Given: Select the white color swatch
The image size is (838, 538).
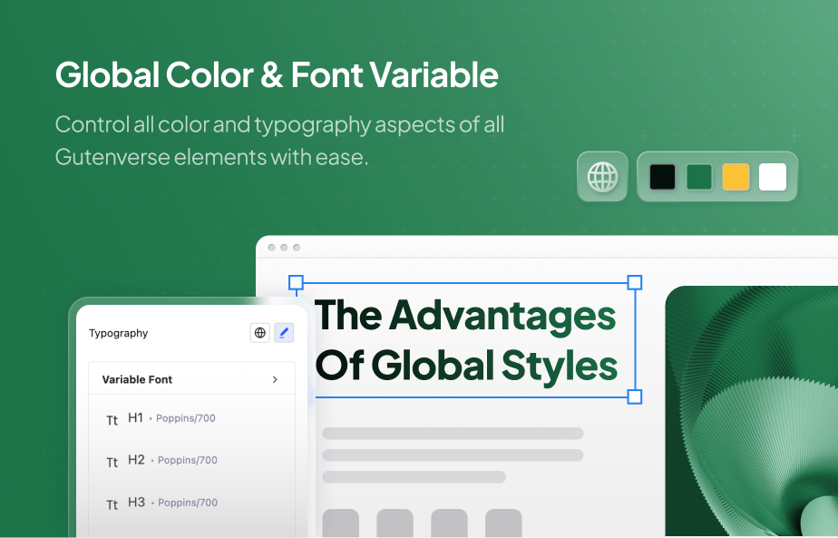Looking at the screenshot, I should coord(773,177).
